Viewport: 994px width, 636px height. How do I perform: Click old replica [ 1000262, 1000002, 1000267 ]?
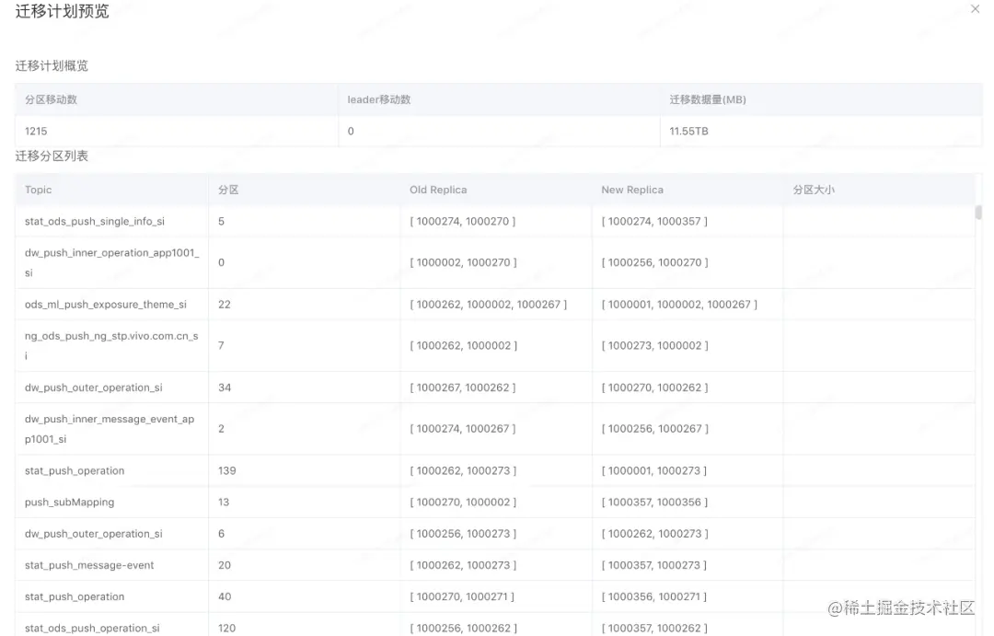point(488,305)
